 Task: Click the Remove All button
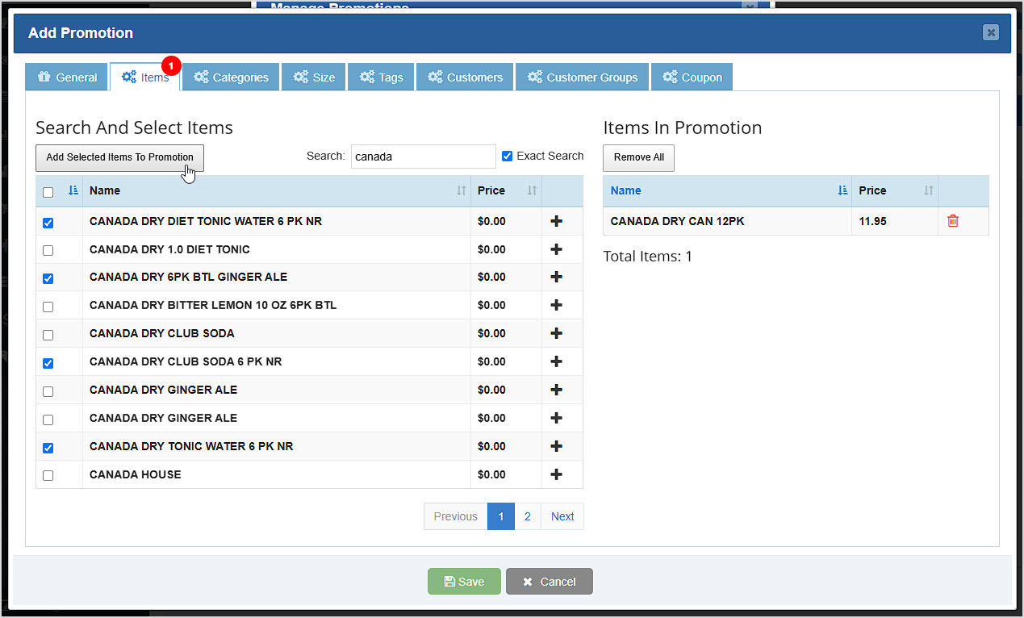pos(638,157)
